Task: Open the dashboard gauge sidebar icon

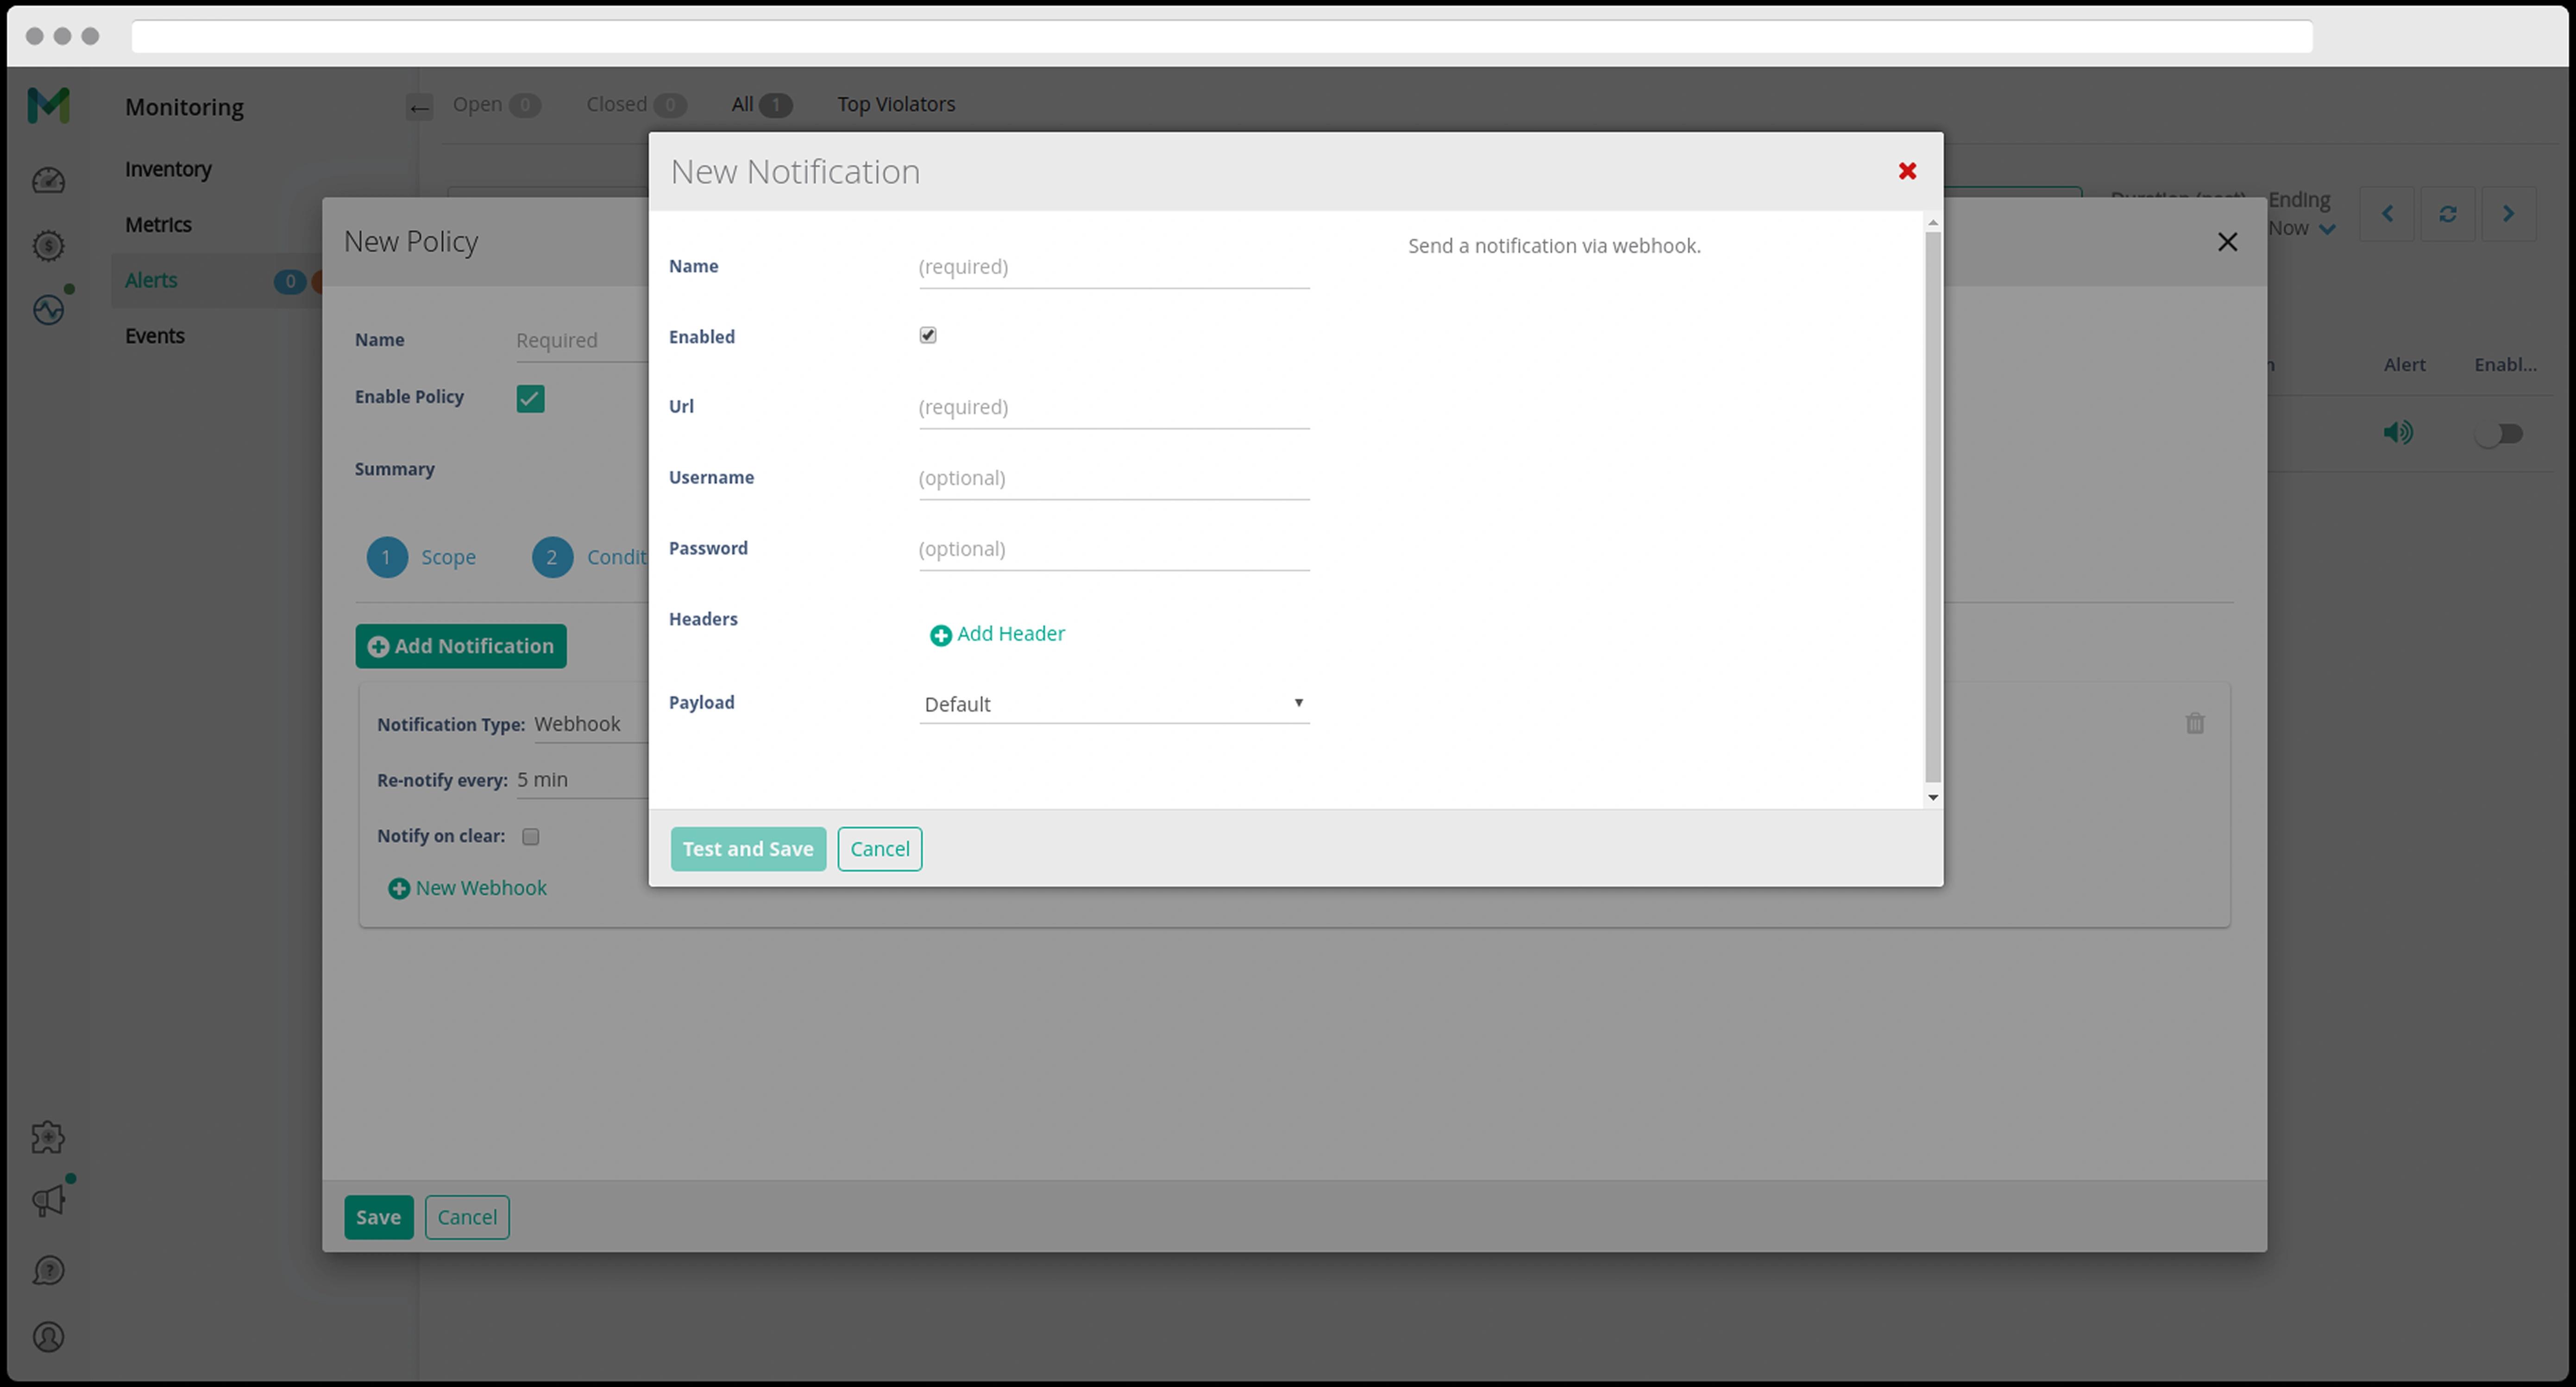Action: 48,181
